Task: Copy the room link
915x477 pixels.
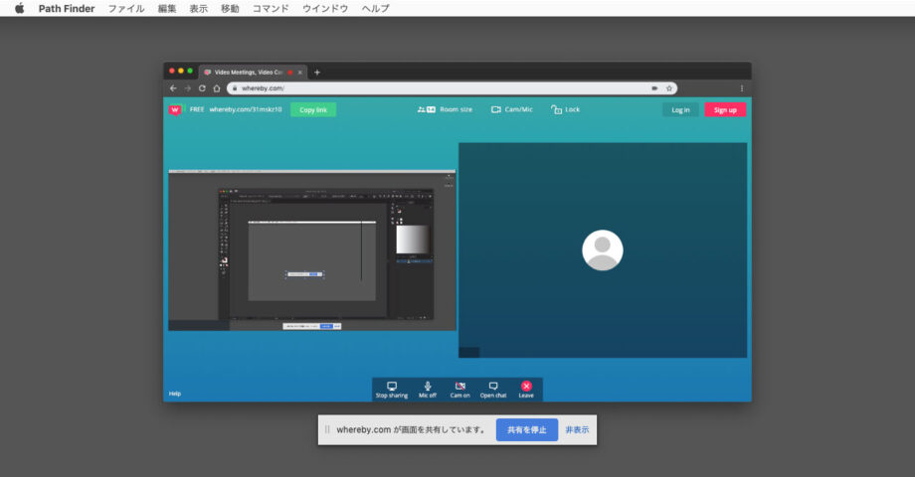Action: coord(313,109)
